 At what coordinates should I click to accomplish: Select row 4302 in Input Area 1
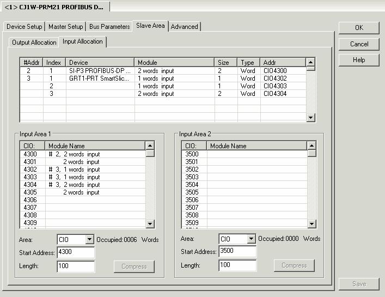tap(83, 169)
